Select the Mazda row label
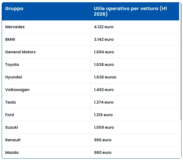Image resolution: width=183 pixels, height=160 pixels. click(12, 152)
